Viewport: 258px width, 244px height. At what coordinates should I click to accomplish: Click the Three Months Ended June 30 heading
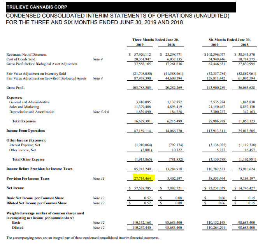point(156,40)
